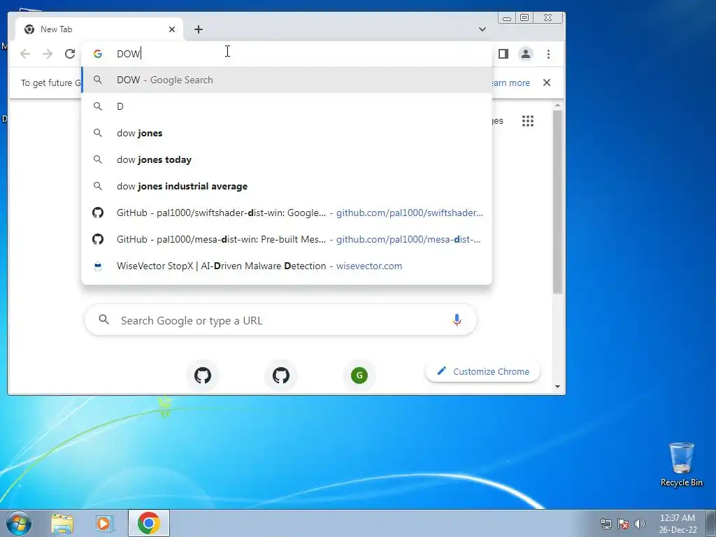Click the page vertical scrollbar thumb
This screenshot has height=537, width=716.
(557, 201)
